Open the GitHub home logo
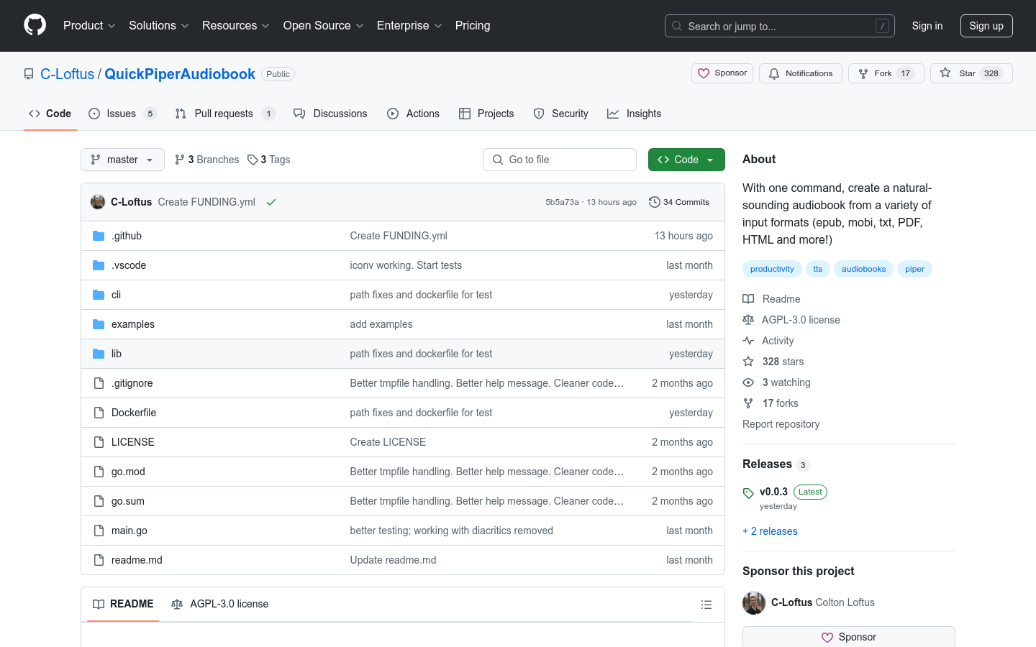Image resolution: width=1036 pixels, height=647 pixels. tap(35, 25)
